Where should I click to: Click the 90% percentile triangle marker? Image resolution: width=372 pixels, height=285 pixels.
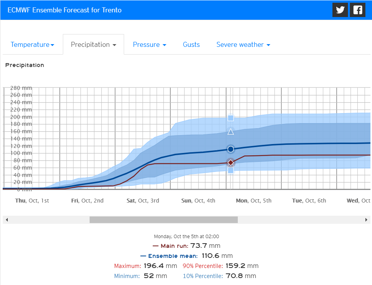pyautogui.click(x=230, y=132)
